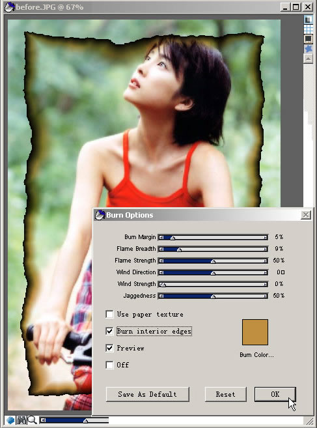Click the Burn Options dialog title icon

tap(100, 215)
